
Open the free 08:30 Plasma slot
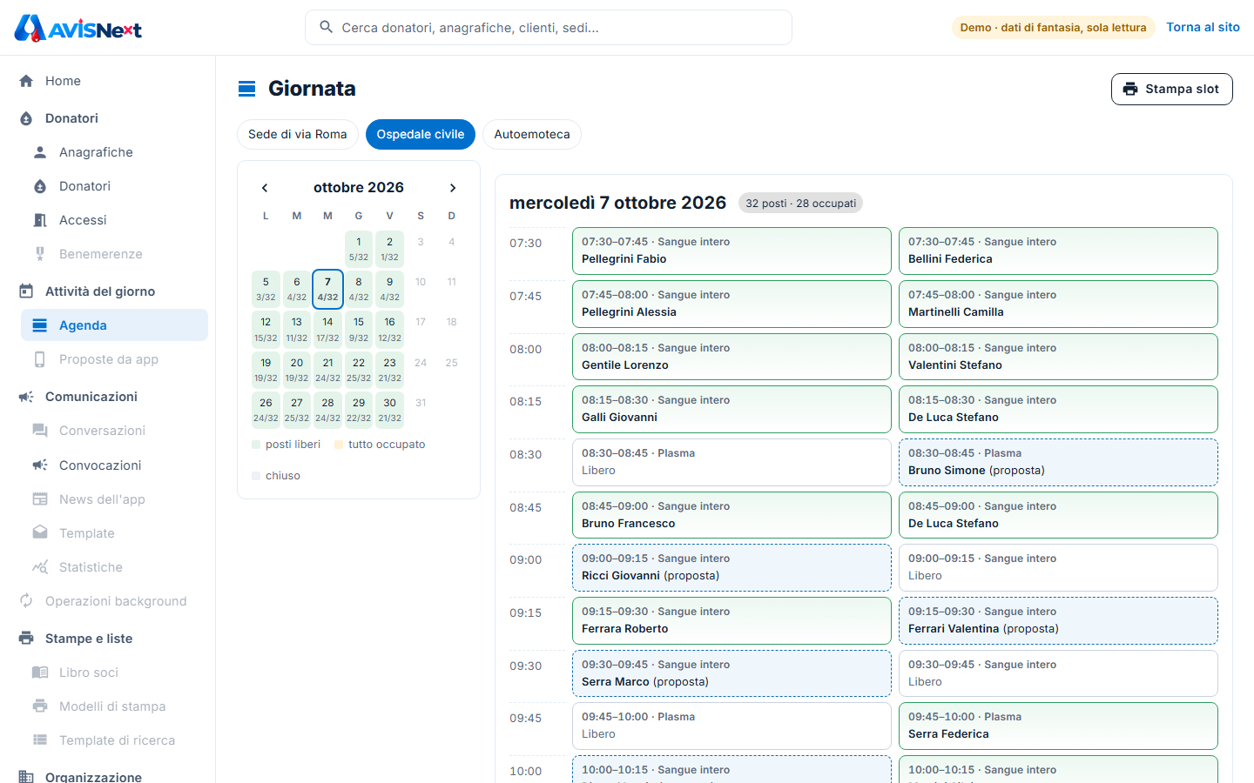pos(731,462)
